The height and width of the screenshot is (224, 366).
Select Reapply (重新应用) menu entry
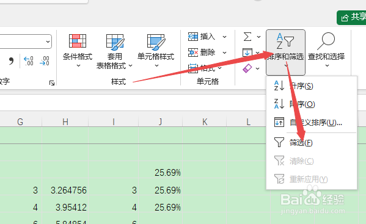coord(312,179)
